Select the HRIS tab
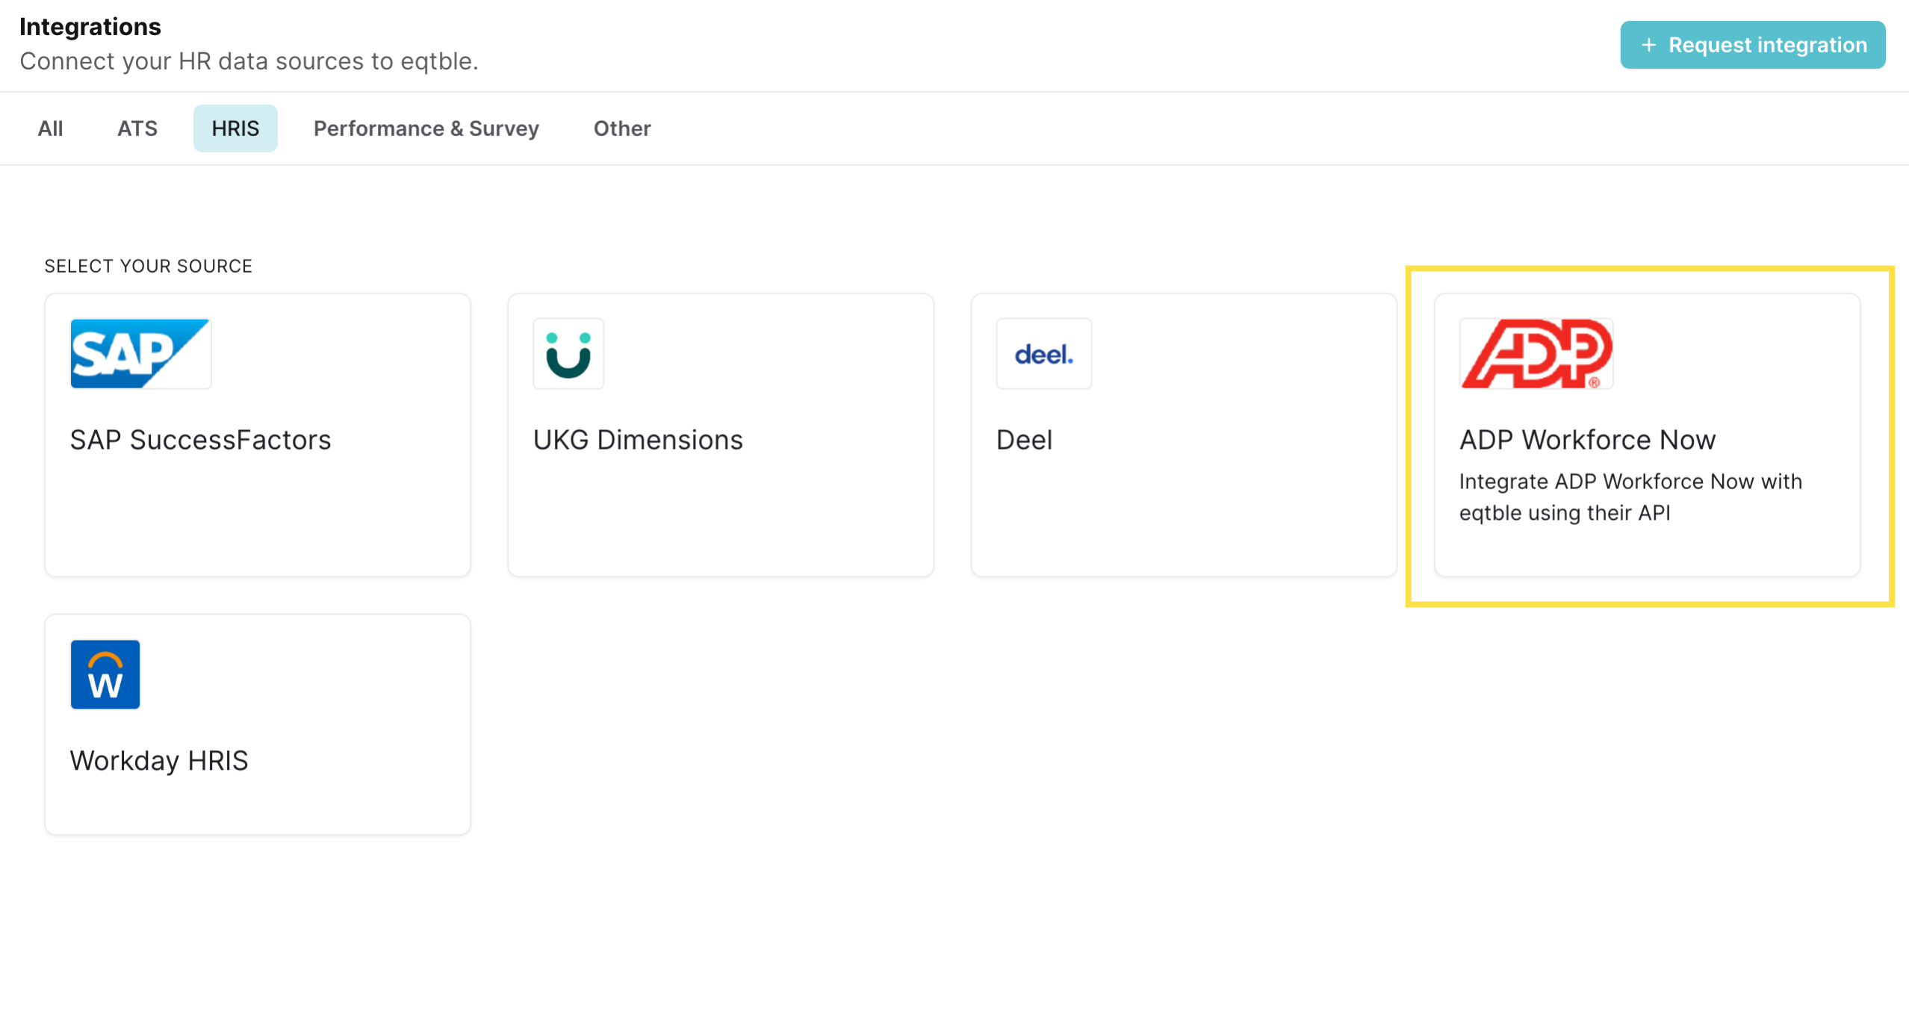Image resolution: width=1909 pixels, height=1035 pixels. (235, 128)
